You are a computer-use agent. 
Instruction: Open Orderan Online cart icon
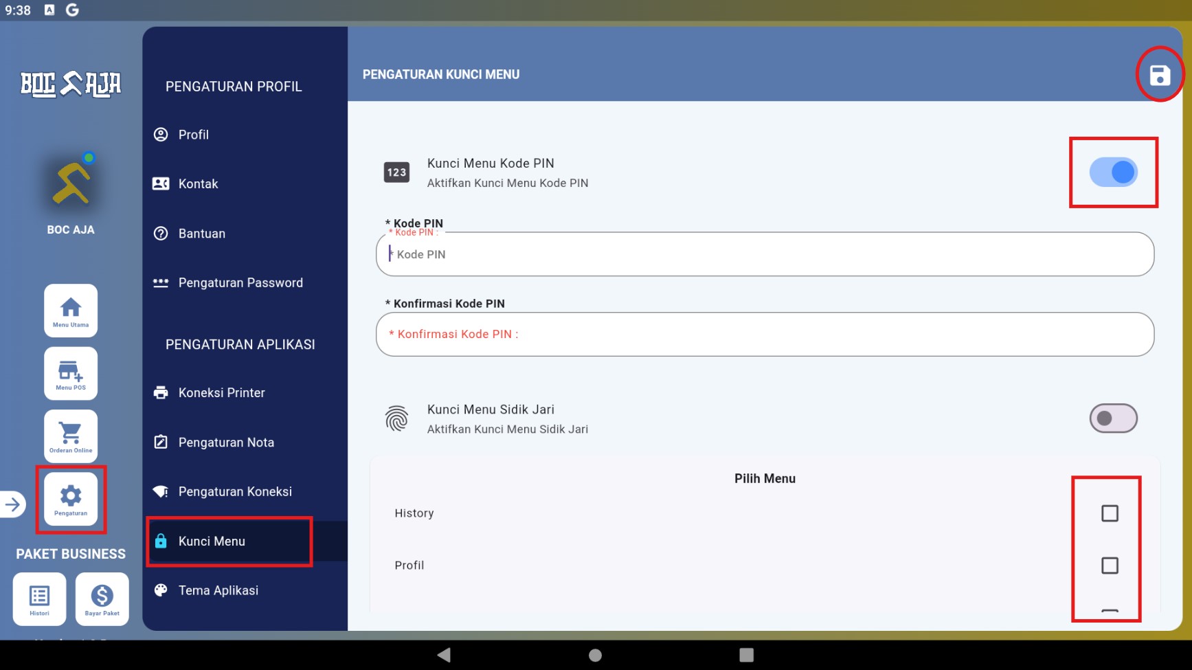point(71,436)
